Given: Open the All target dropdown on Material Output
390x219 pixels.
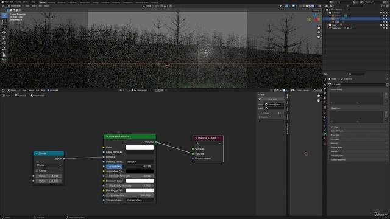Looking at the screenshot, I should [x=208, y=144].
